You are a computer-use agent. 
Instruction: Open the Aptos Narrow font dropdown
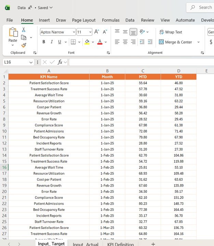tap(74, 32)
